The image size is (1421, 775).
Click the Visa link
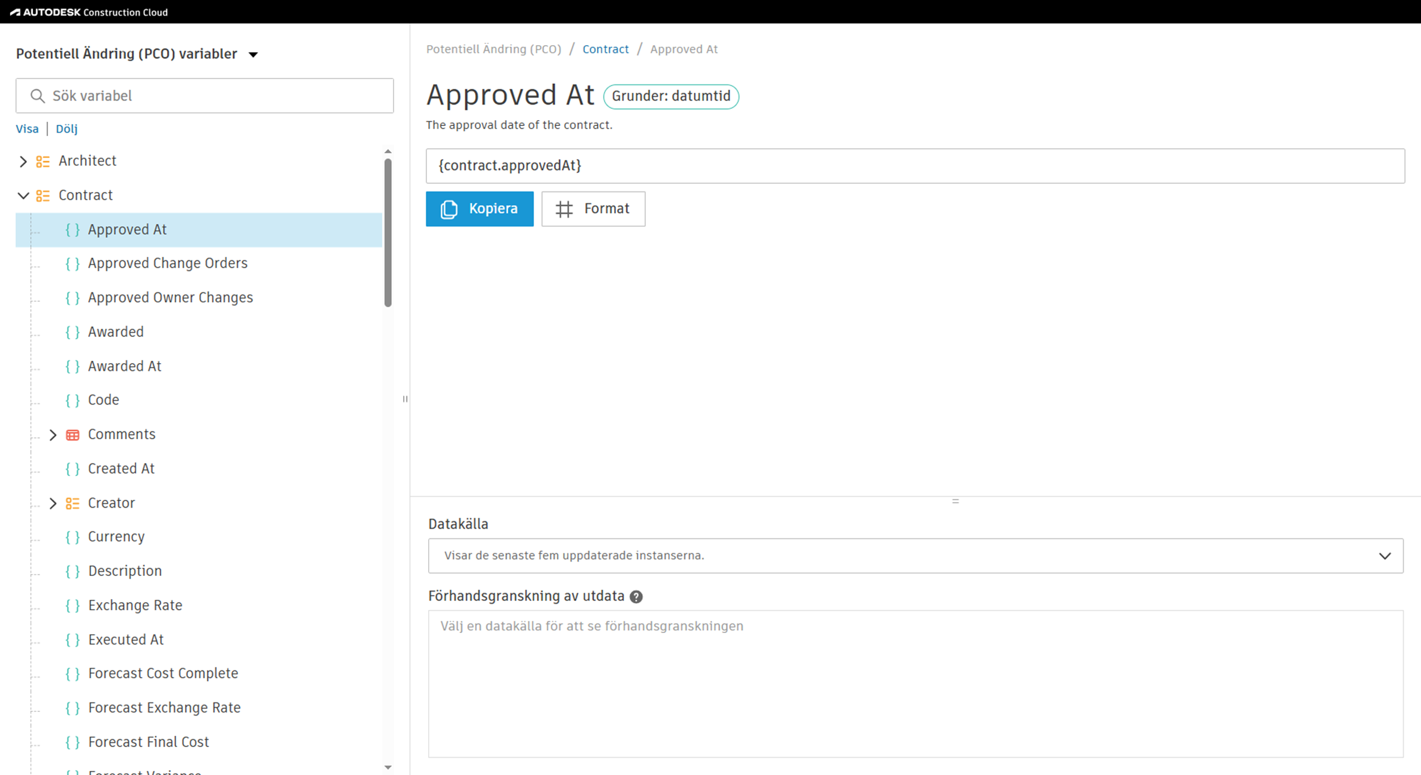click(27, 129)
